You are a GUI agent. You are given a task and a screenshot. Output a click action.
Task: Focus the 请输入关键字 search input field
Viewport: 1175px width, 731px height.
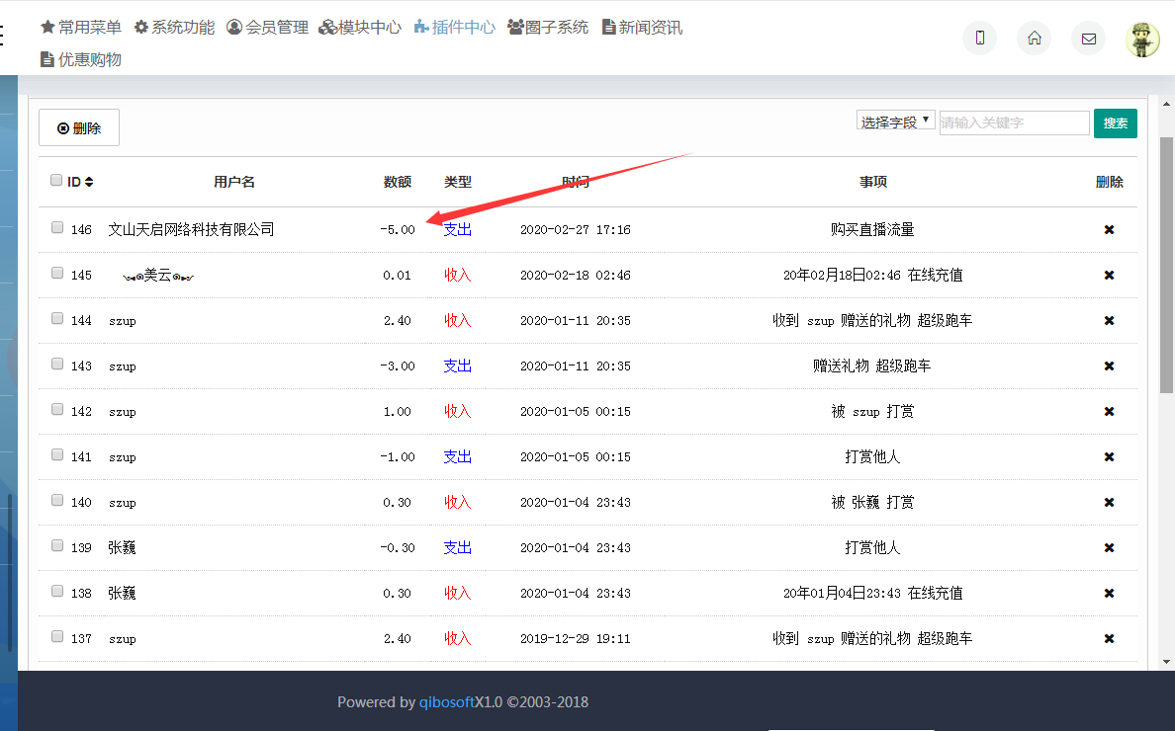[1014, 122]
